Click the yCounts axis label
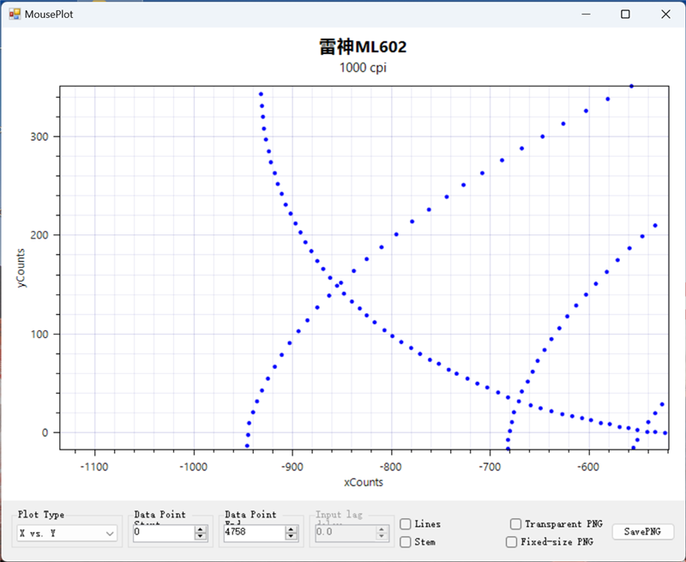 (x=21, y=268)
